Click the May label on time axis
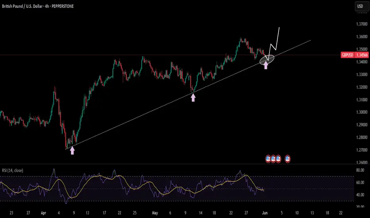Screen dimensions: 370x218 click(155, 213)
